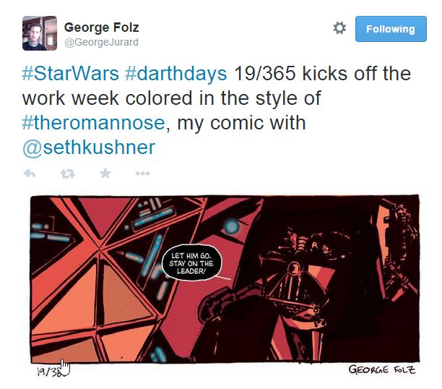Retweet this darthdays tweet
This screenshot has height=389, width=442.
click(68, 174)
